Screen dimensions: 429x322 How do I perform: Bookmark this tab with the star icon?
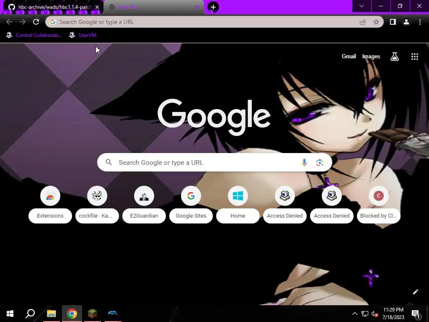(376, 22)
